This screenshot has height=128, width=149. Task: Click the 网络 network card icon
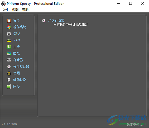[x=9, y=87]
